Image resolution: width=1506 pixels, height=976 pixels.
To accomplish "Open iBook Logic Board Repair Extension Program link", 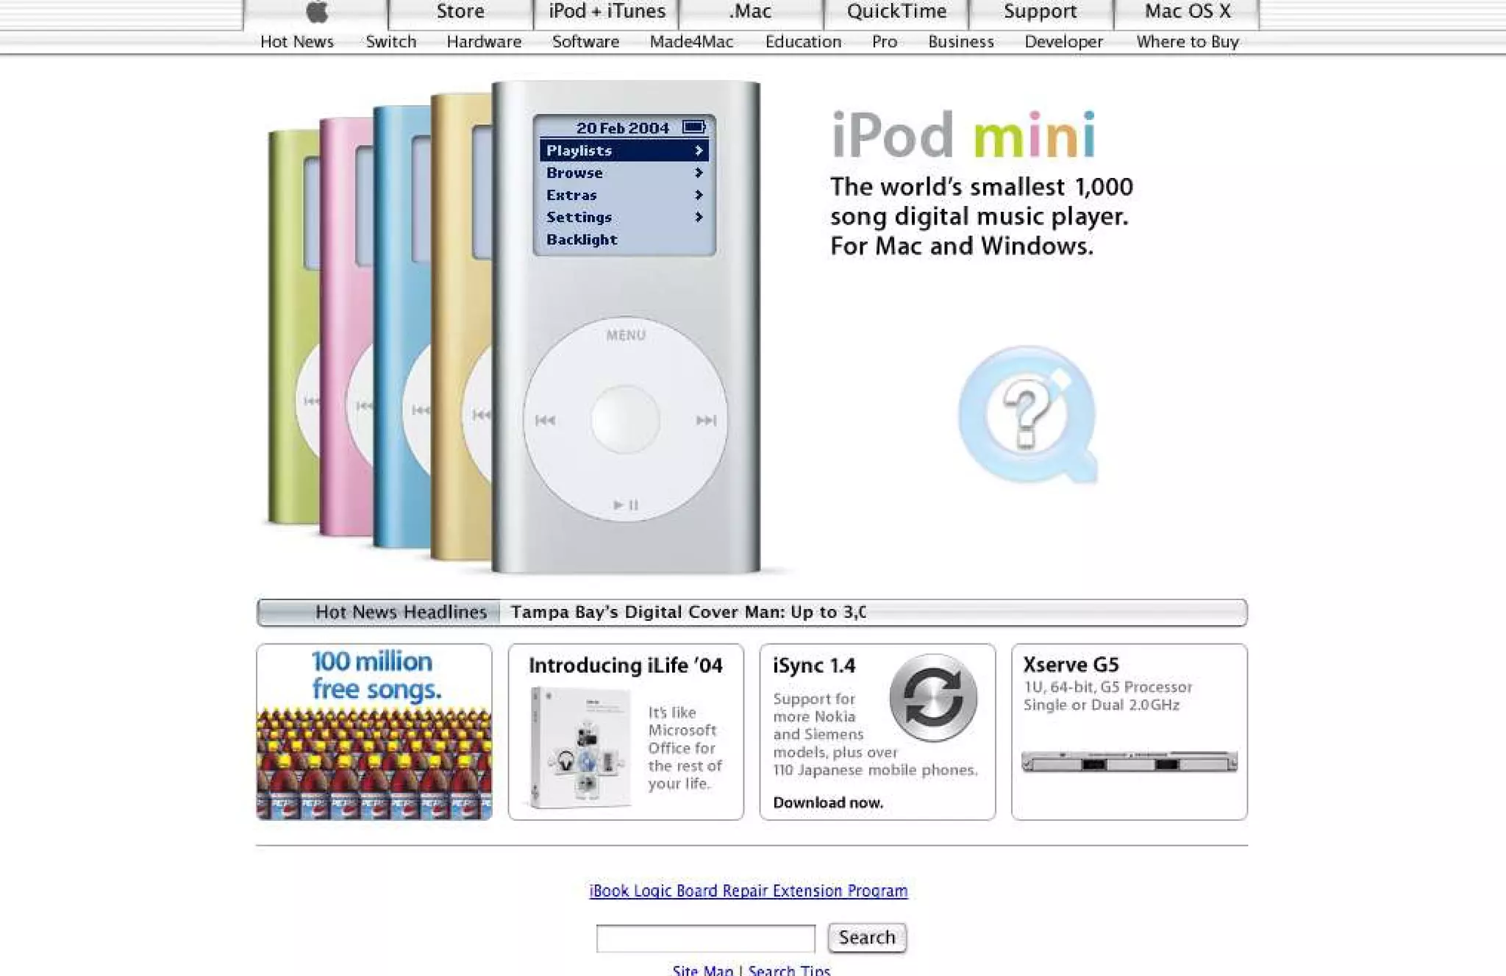I will 749,891.
